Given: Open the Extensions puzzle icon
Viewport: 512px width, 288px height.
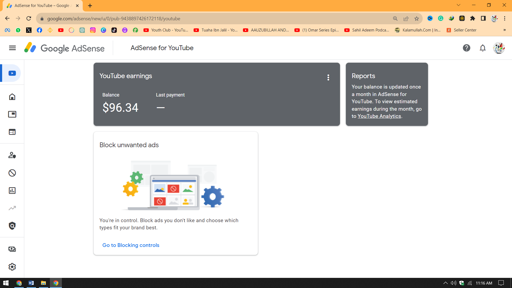Looking at the screenshot, I should coord(473,18).
